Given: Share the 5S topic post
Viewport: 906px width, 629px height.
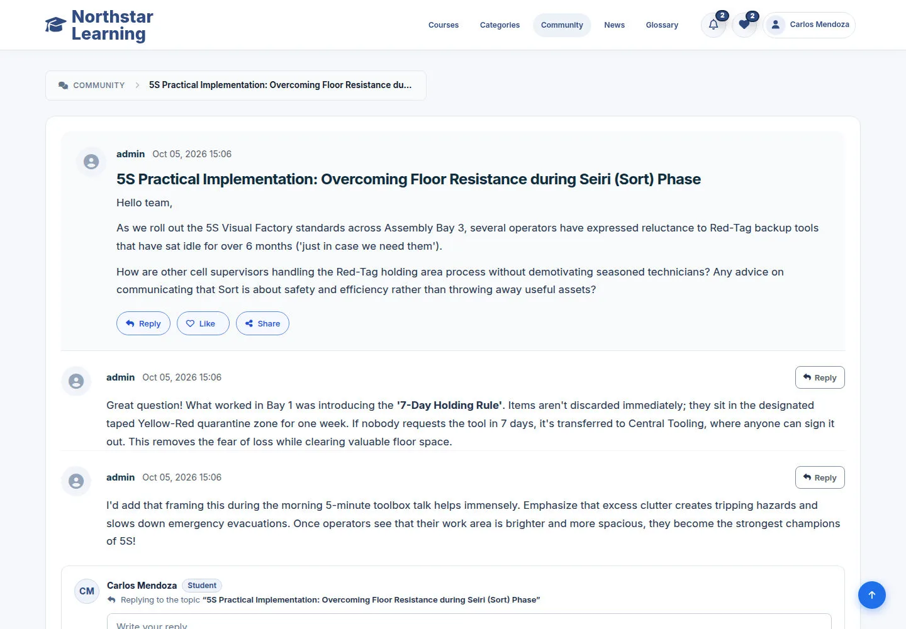Looking at the screenshot, I should click(262, 323).
